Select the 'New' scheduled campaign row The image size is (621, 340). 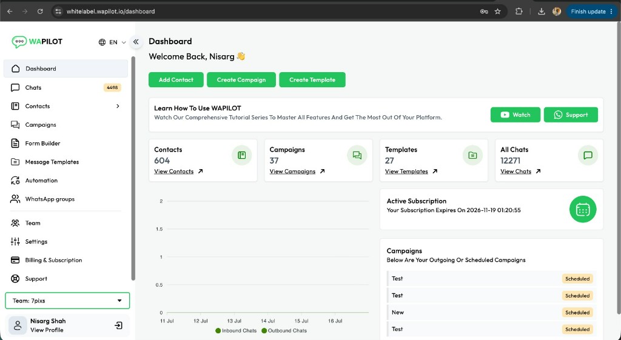491,312
